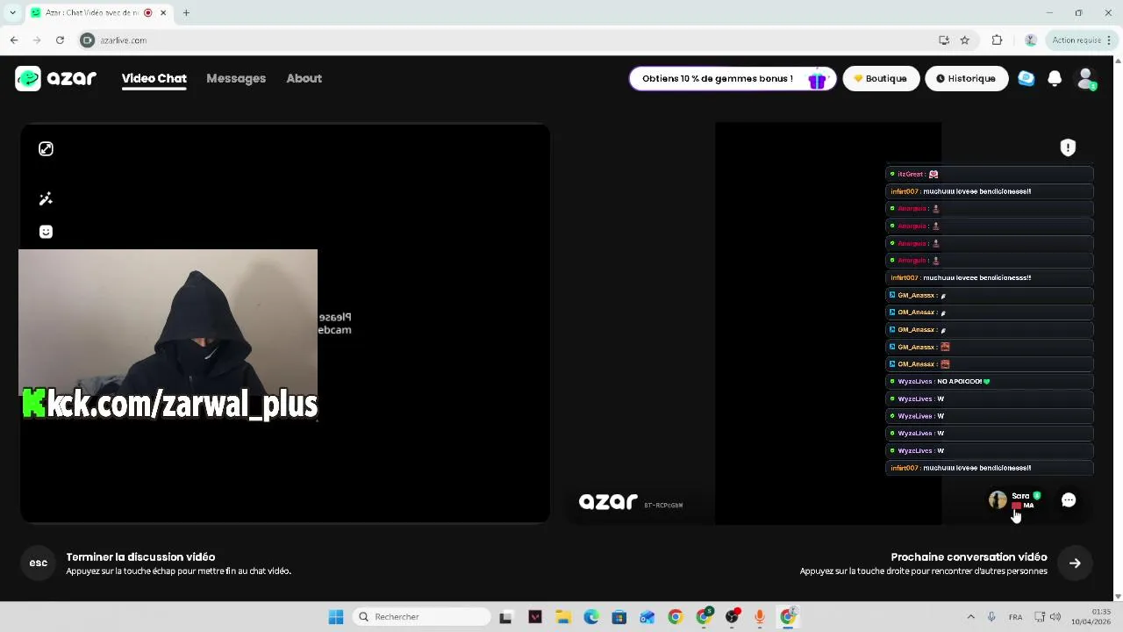Click the azarlive.com address bar
Screen dimensions: 1123x632
(509, 39)
